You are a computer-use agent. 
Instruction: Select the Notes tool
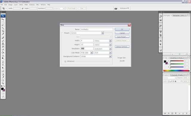point(3,74)
